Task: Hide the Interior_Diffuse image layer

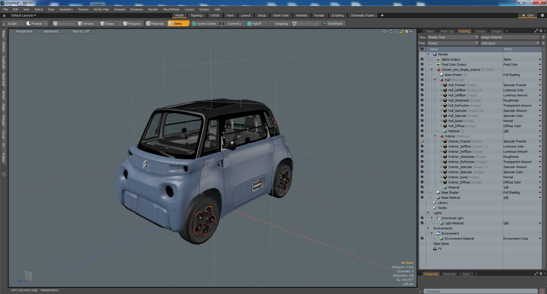Action: 422,182
